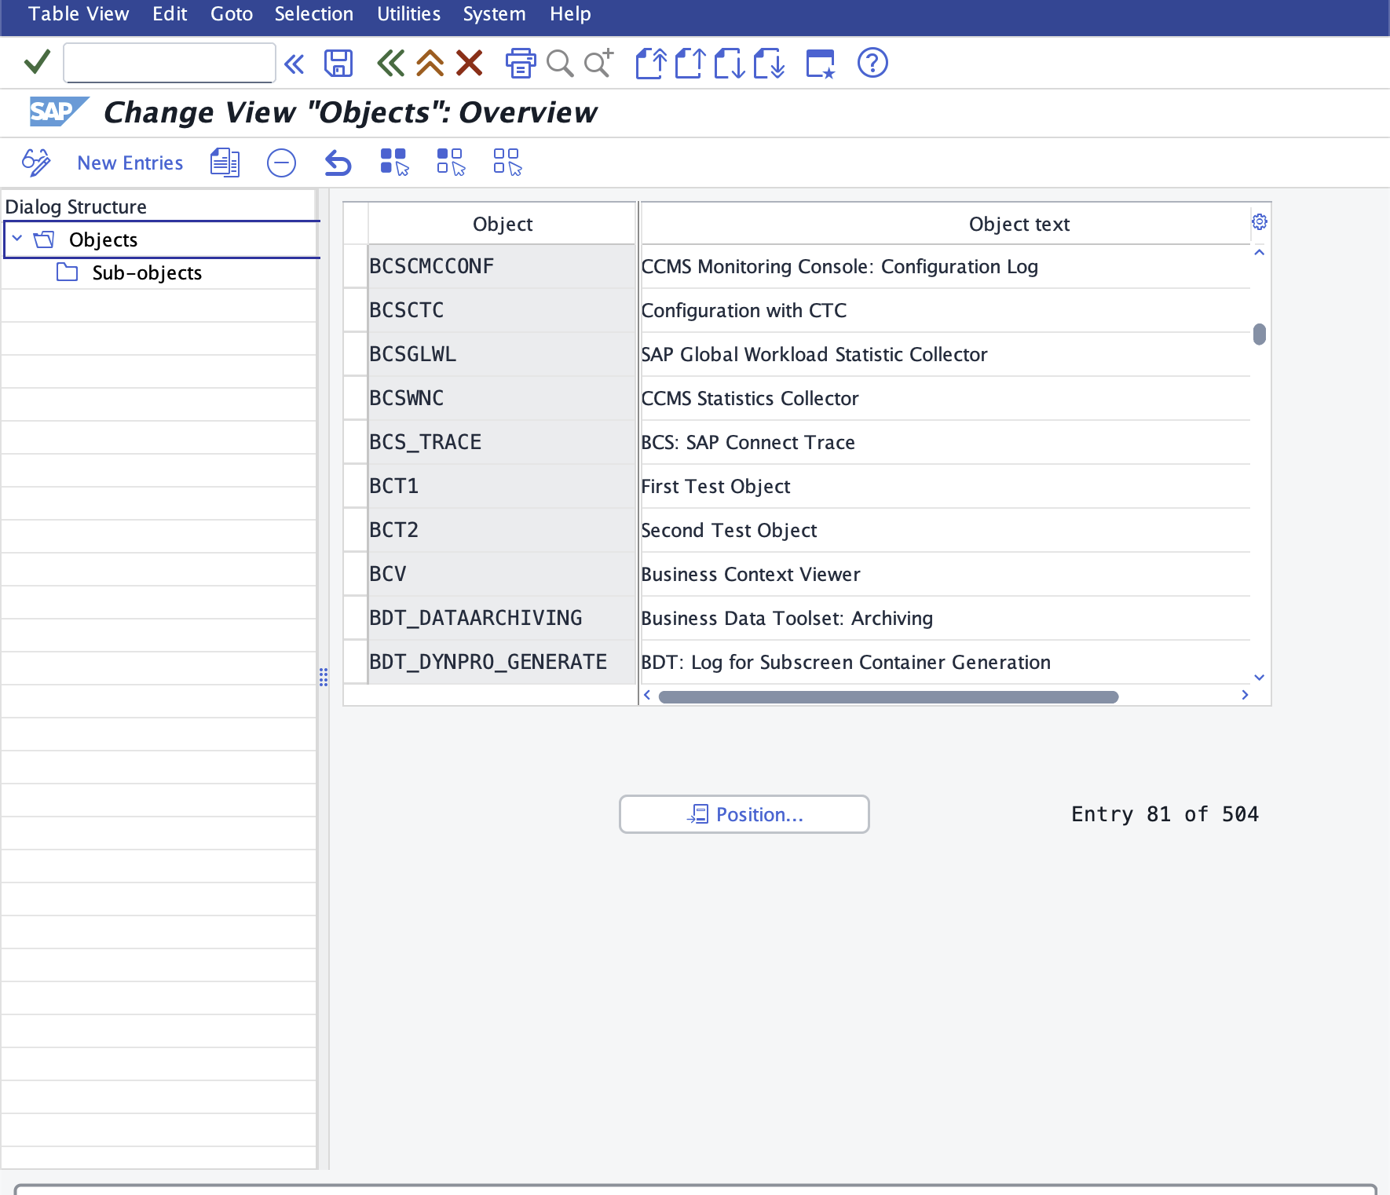
Task: Open the Selection menu
Action: pyautogui.click(x=314, y=14)
